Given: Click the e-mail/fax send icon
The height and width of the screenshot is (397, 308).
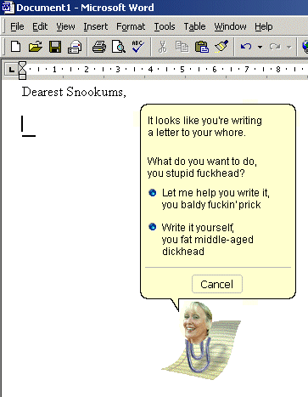Looking at the screenshot, I should click(x=75, y=47).
